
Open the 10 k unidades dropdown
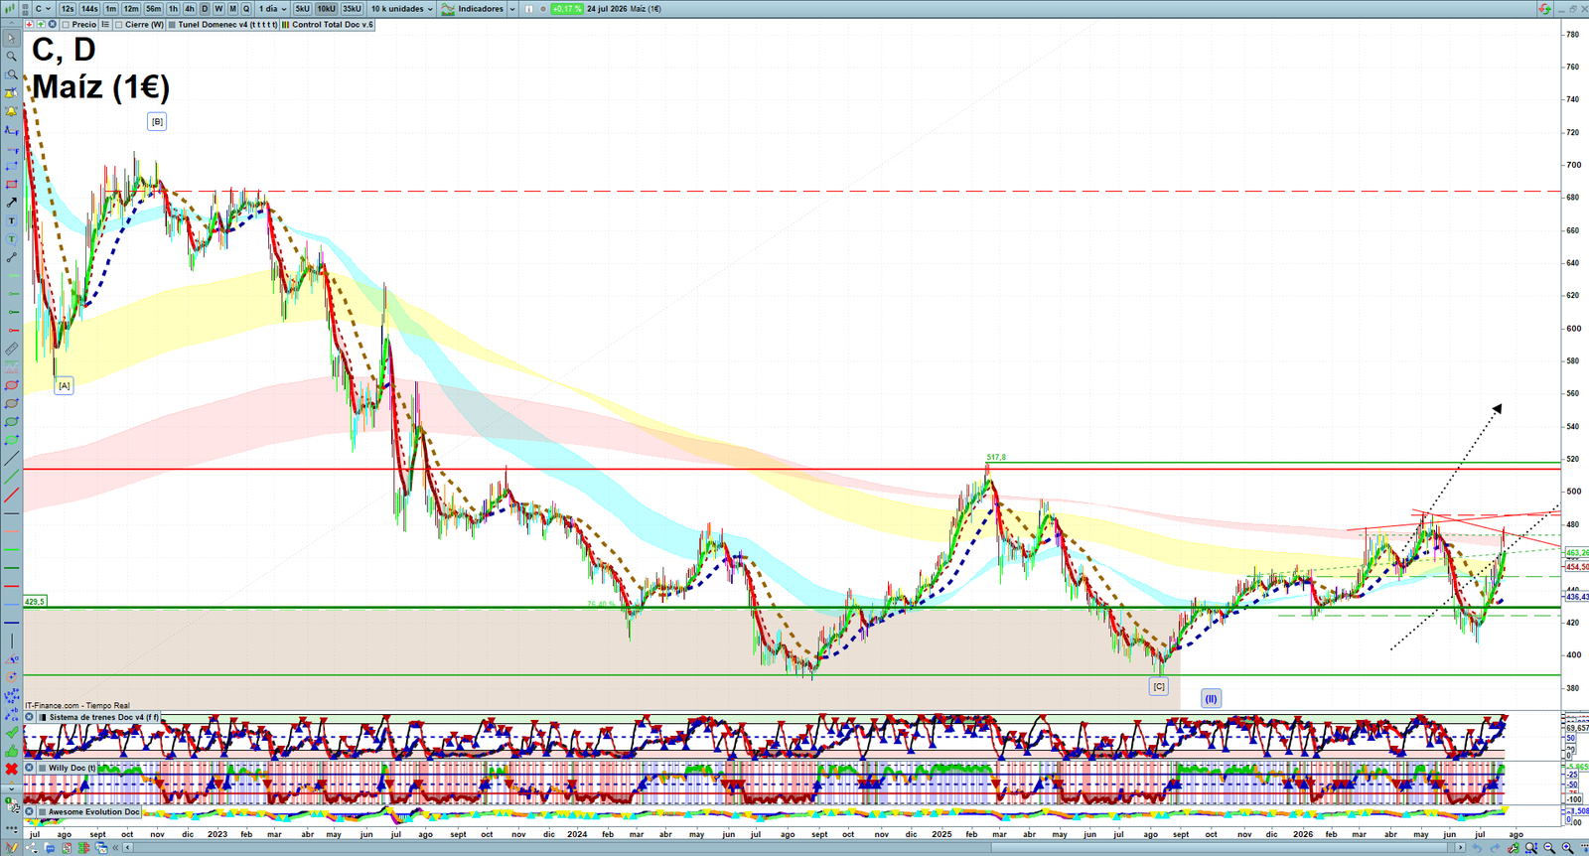point(402,9)
